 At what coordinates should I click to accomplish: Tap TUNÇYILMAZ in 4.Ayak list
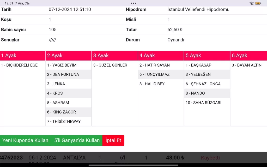[161, 75]
